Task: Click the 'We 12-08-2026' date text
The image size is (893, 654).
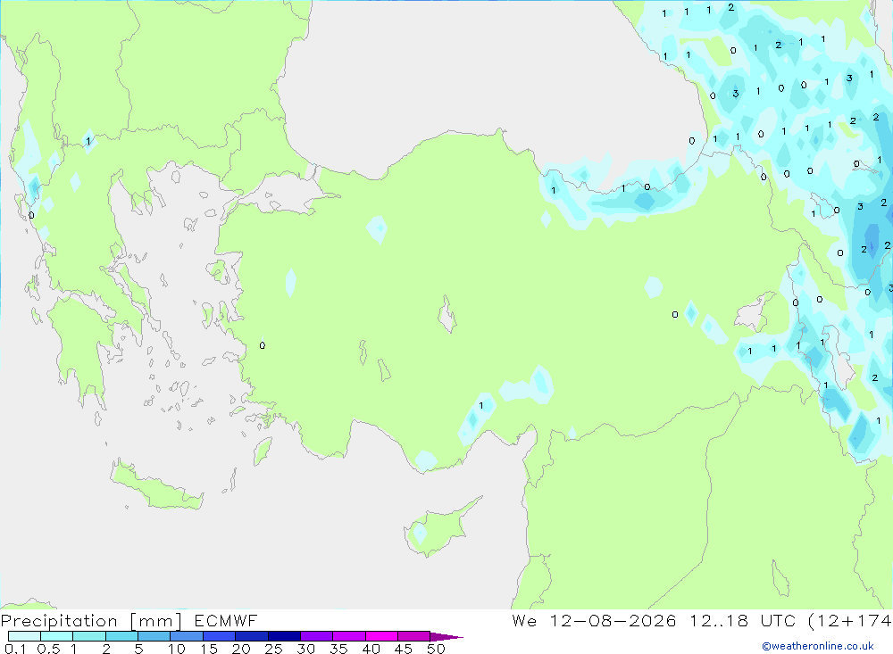Action: (x=594, y=620)
